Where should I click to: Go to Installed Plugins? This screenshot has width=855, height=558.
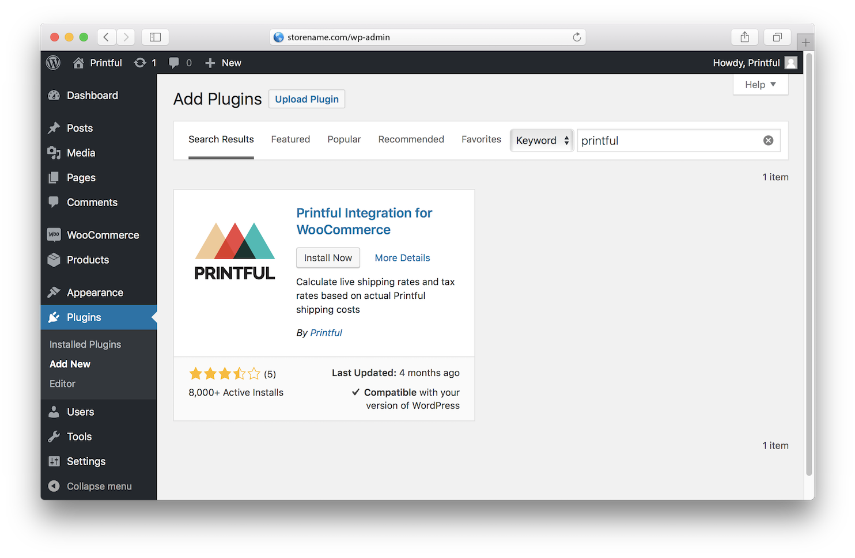[85, 344]
